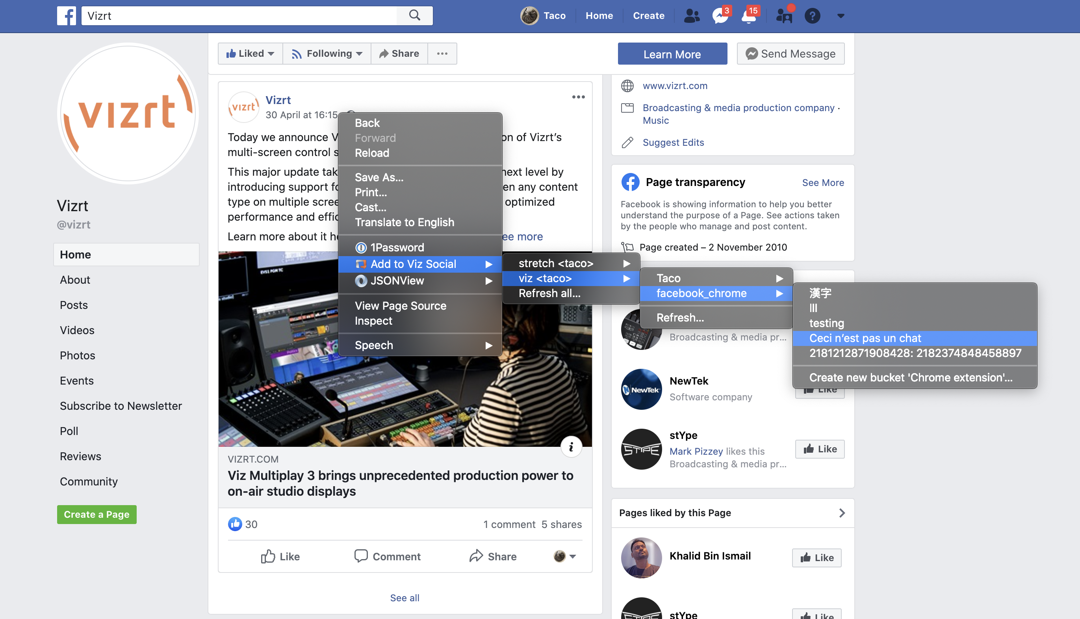
Task: Click the large Vizrt page profile picture
Action: click(128, 113)
